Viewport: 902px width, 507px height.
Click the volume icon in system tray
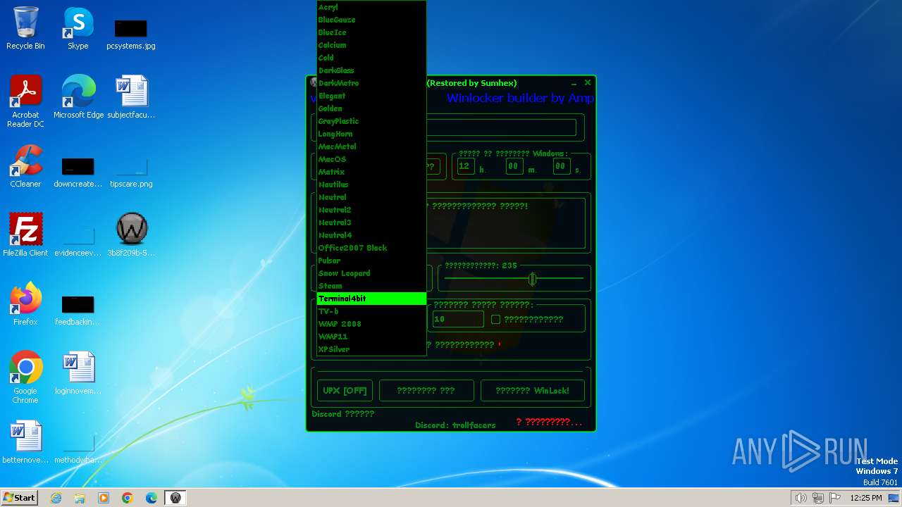[x=801, y=498]
